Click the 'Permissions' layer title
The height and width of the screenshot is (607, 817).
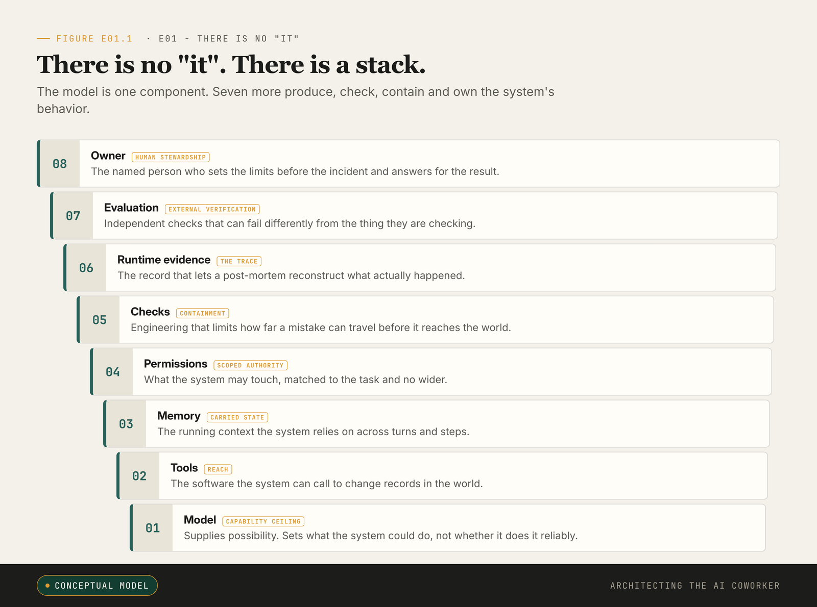click(x=176, y=364)
